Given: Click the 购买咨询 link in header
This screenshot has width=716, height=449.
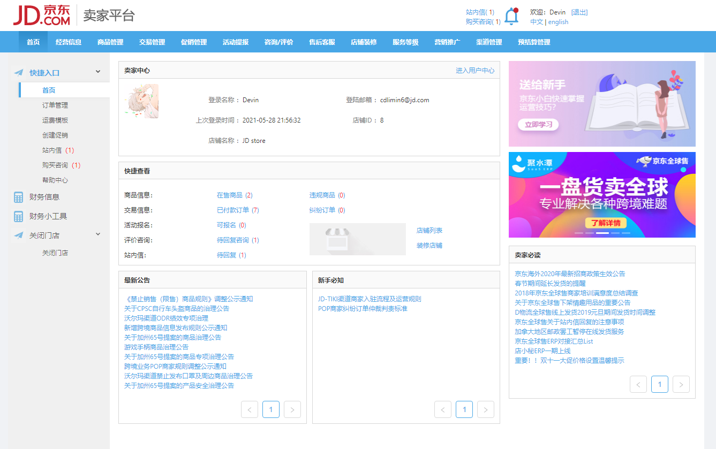Looking at the screenshot, I should 484,21.
